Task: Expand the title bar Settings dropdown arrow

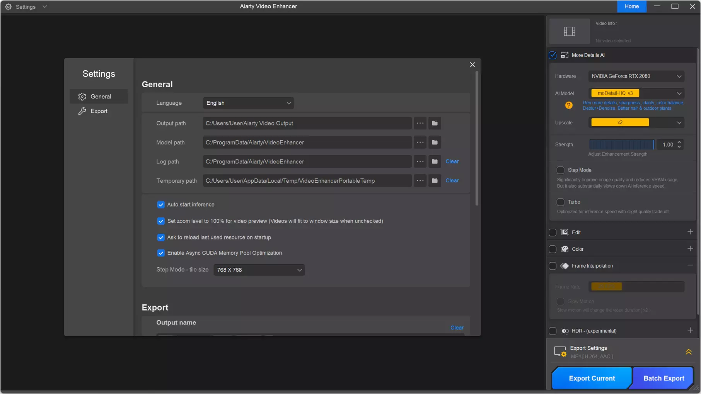Action: tap(45, 7)
